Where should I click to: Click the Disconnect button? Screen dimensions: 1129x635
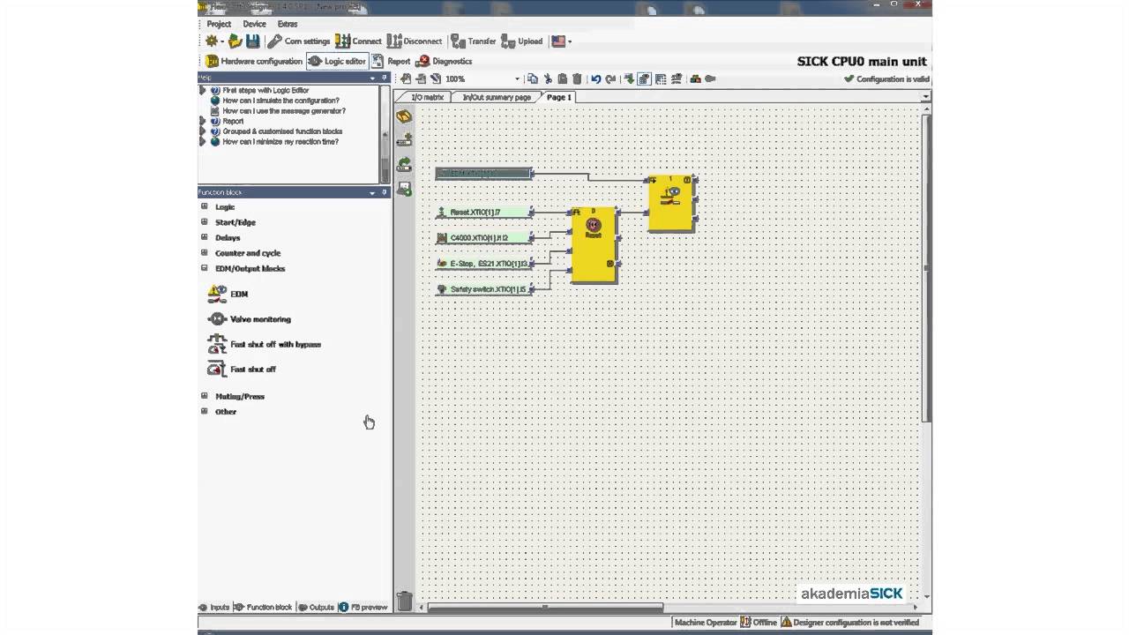coord(415,41)
